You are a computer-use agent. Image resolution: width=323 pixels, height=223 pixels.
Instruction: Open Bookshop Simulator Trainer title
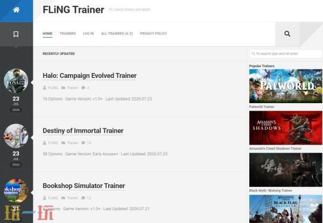[83, 186]
